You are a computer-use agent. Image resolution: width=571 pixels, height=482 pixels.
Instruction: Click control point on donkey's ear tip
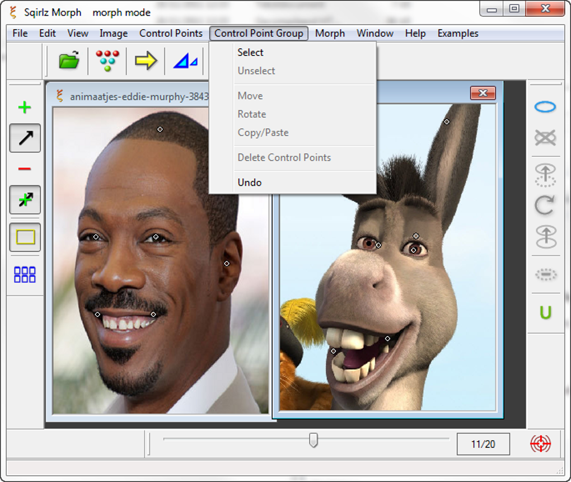(x=447, y=122)
